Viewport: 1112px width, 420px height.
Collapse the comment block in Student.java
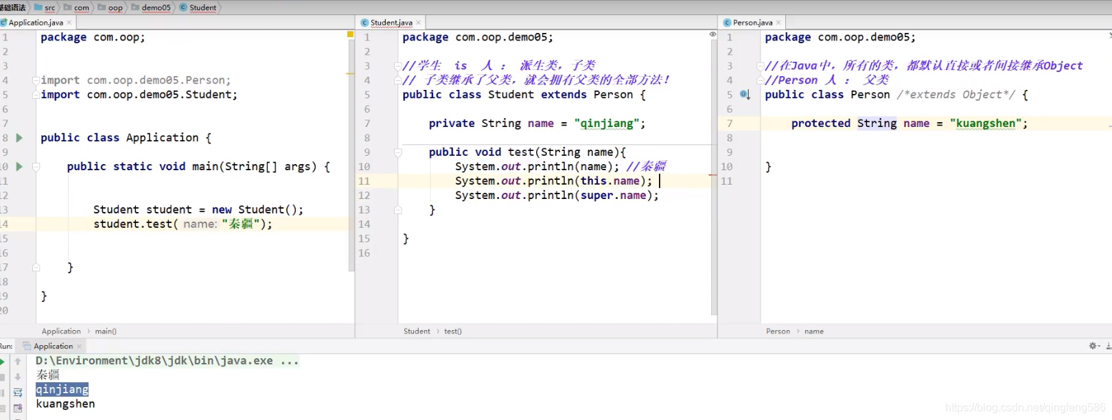(397, 66)
